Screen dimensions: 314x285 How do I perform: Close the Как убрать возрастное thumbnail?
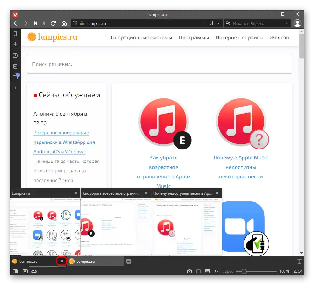(146, 193)
